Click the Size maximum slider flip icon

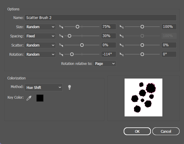tap(122, 27)
